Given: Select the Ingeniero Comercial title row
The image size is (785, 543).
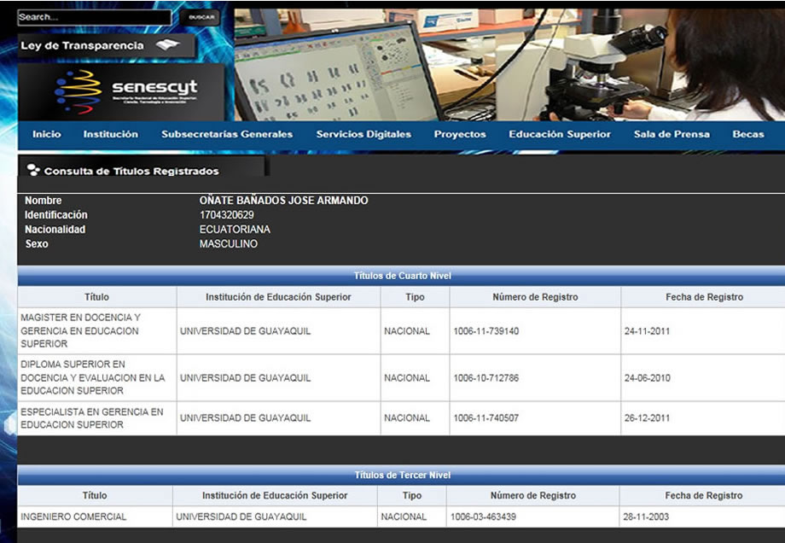Looking at the screenshot, I should pyautogui.click(x=73, y=517).
